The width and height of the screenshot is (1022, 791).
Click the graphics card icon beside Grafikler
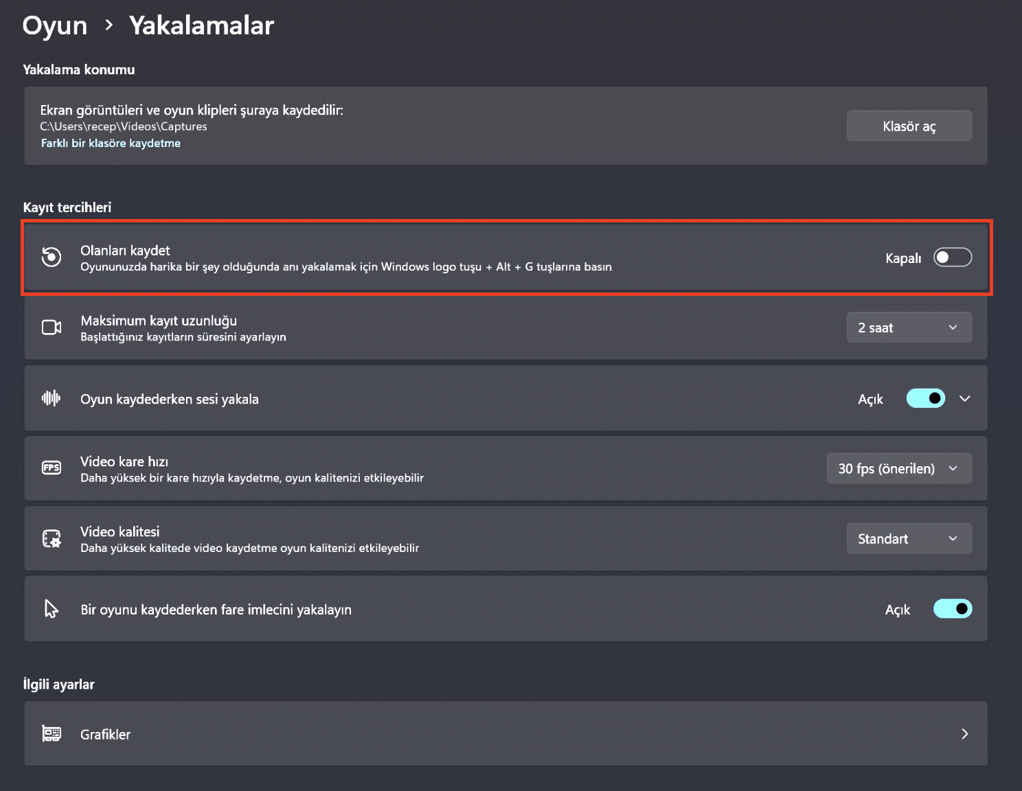tap(51, 734)
